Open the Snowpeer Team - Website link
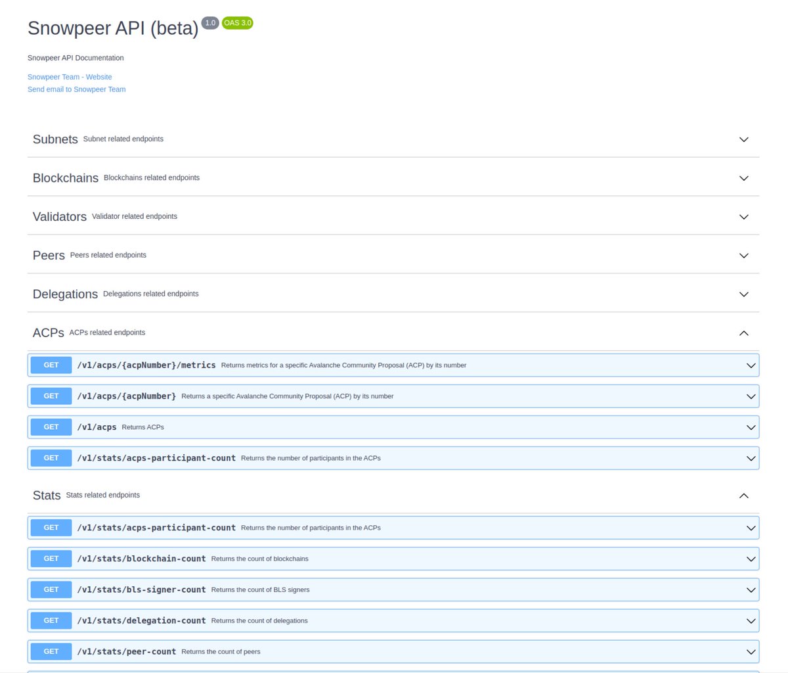Image resolution: width=788 pixels, height=673 pixels. [x=70, y=77]
